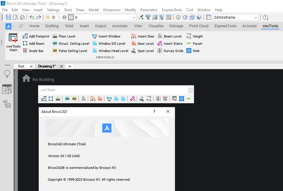Select the Door Level tool
This screenshot has width=283, height=191.
point(142,44)
